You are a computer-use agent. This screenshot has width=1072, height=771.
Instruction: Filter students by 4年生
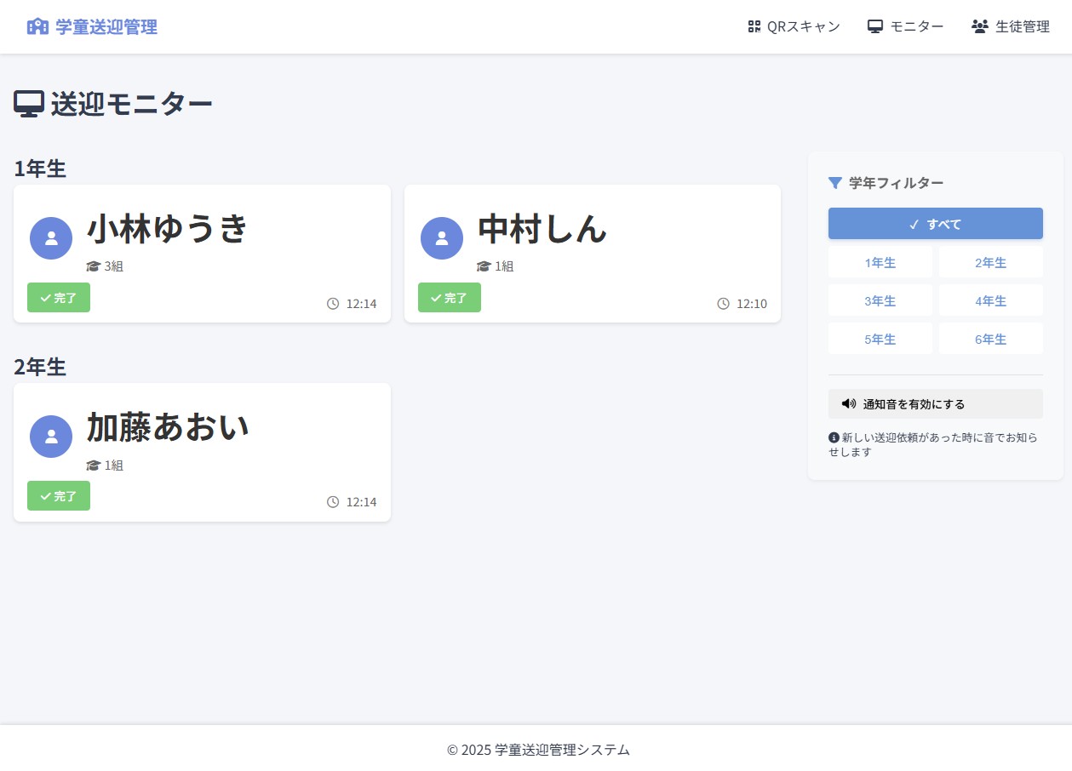990,300
